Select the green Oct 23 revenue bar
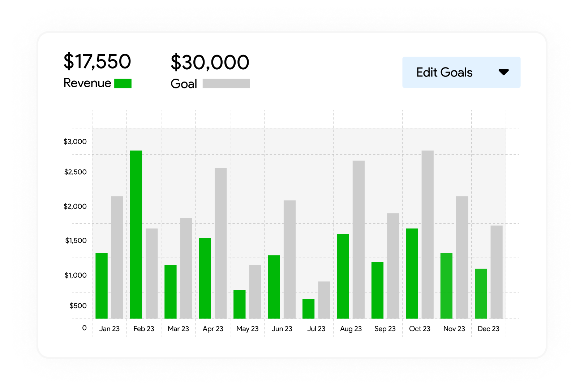This screenshot has height=390, width=584. click(412, 273)
